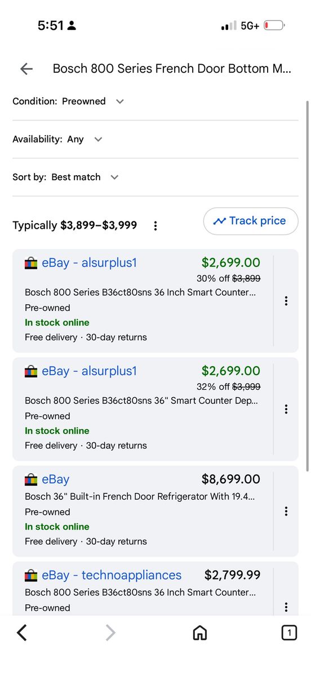Open the plain eBay link for $8,699.00 item
Screen dimensions: 311x676
55,479
